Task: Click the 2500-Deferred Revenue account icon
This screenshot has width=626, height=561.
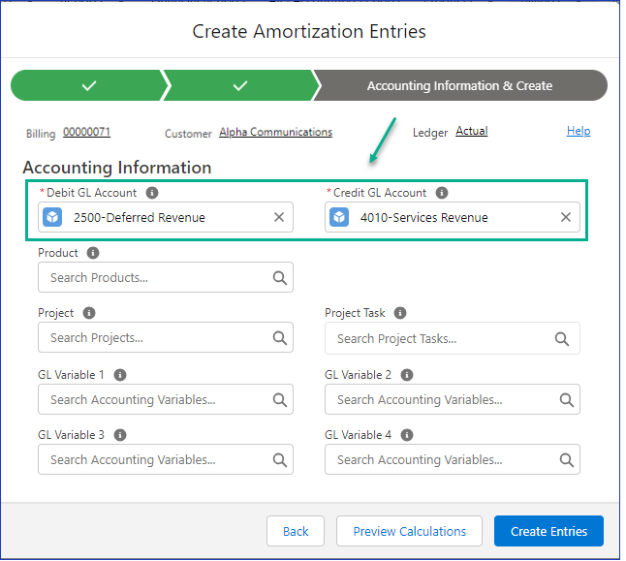Action: [52, 217]
